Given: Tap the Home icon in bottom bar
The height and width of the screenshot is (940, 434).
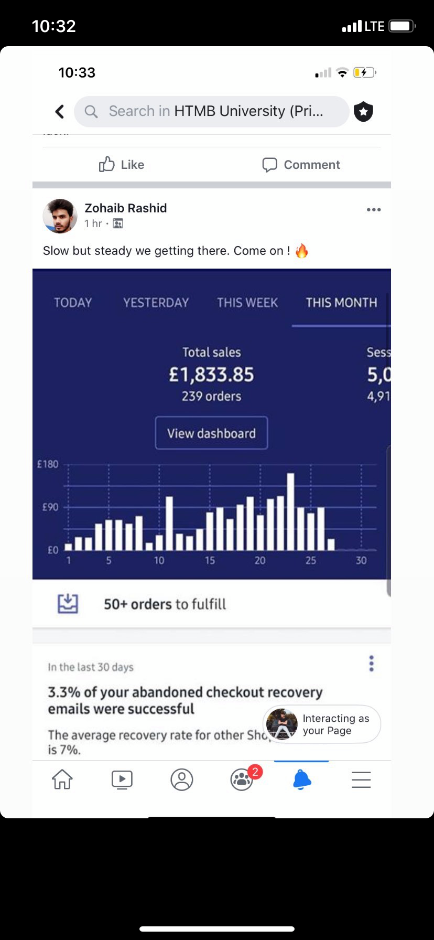Looking at the screenshot, I should pyautogui.click(x=62, y=779).
